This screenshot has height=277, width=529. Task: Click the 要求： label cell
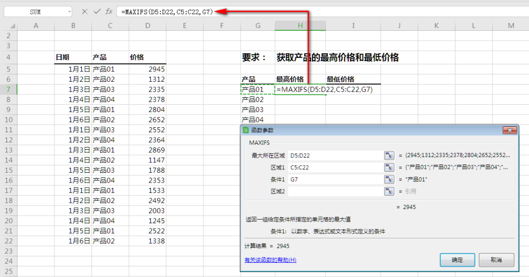pos(258,57)
